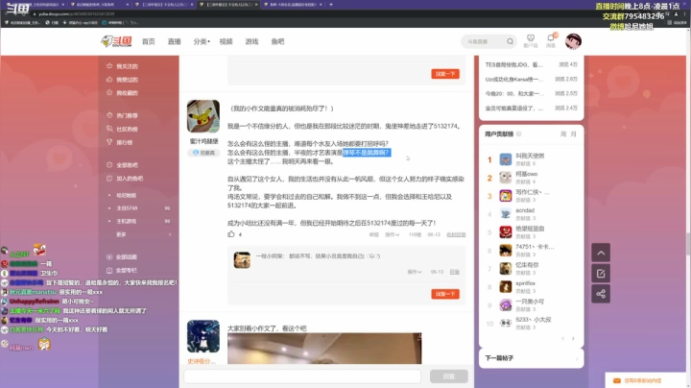Click the search magnifier icon
This screenshot has width=691, height=388.
pyautogui.click(x=510, y=41)
